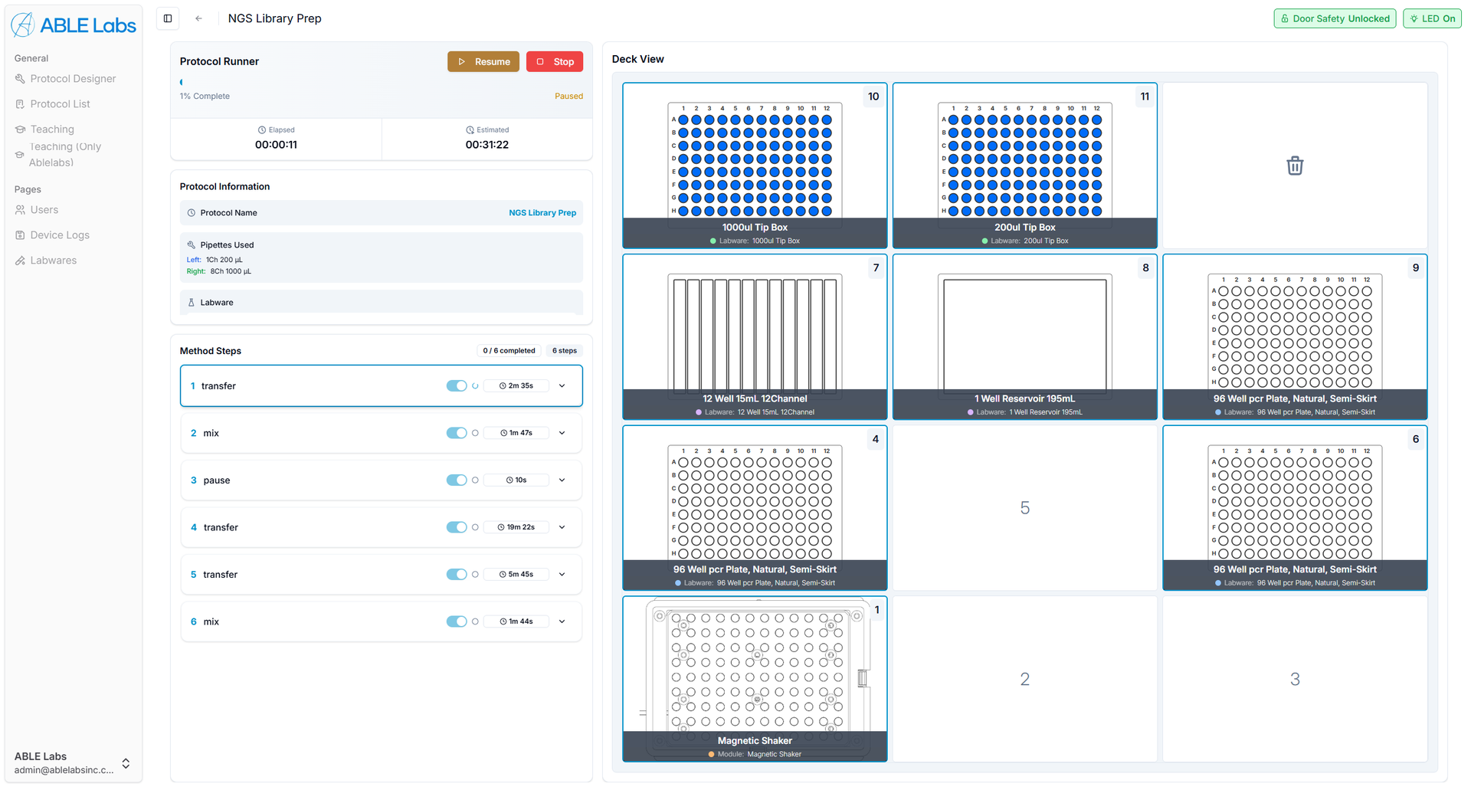Click the Teaching (Only Ablelabs) icon
Screen dimensions: 1471x787
[x=20, y=155]
